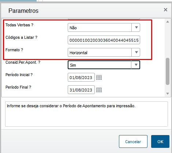The image size is (172, 153).
Task: Click the vertical scrollbar thumb
Action: (x=168, y=71)
